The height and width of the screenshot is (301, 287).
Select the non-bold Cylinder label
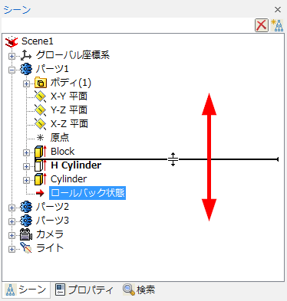[x=69, y=179]
